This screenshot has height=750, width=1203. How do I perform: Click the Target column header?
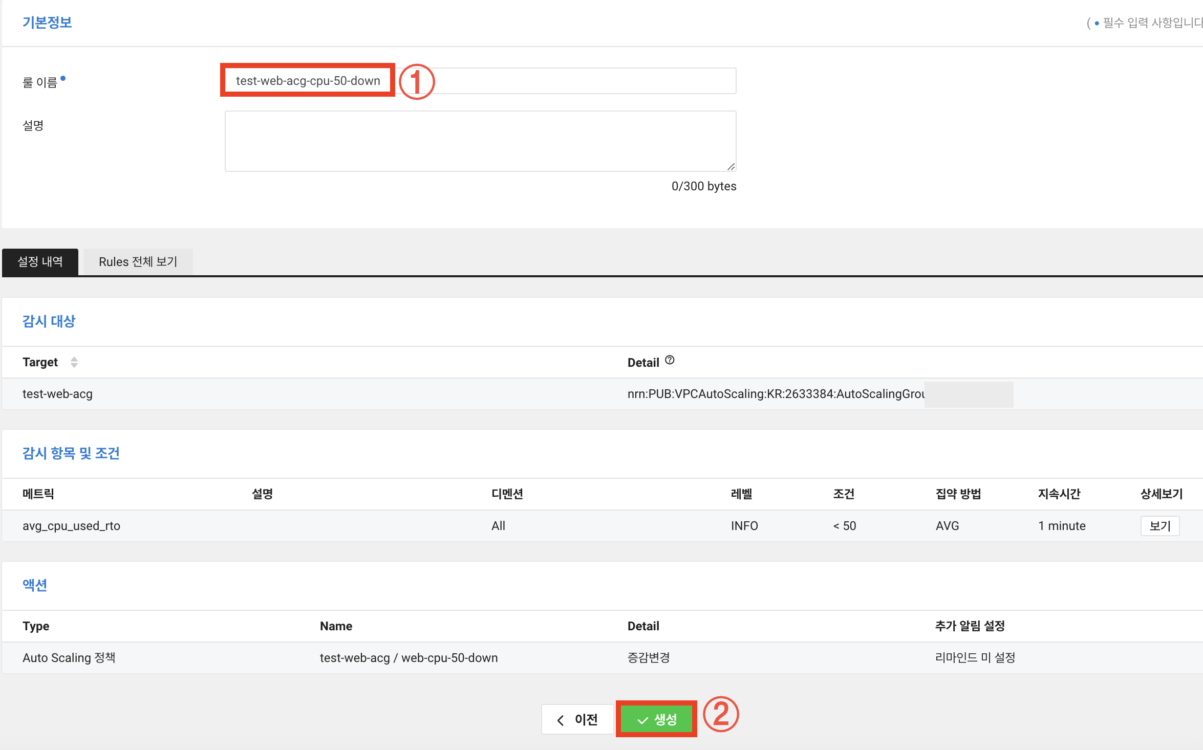pyautogui.click(x=40, y=362)
